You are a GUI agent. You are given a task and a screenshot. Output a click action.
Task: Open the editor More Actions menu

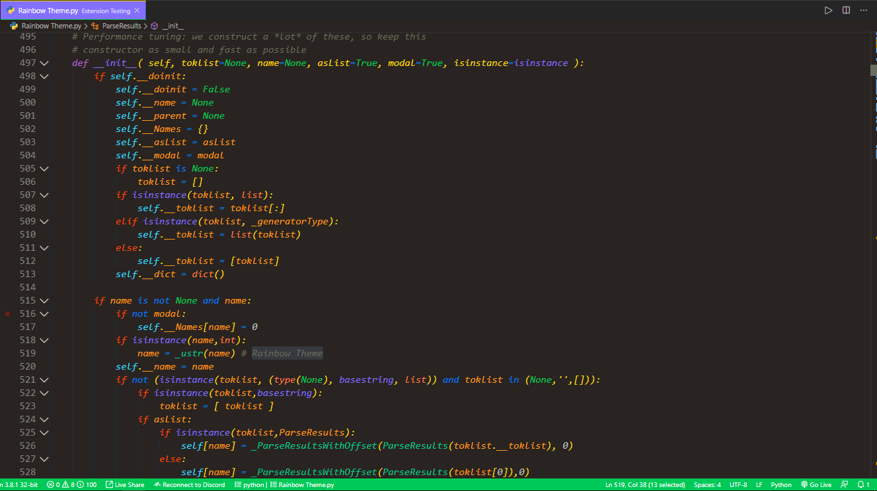click(863, 11)
